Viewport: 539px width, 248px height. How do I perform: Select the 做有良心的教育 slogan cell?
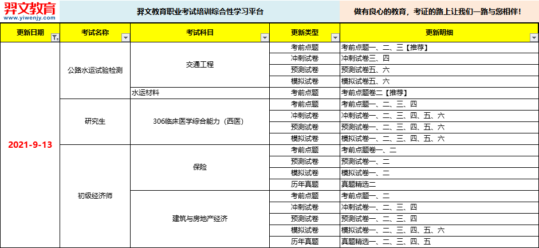439,11
